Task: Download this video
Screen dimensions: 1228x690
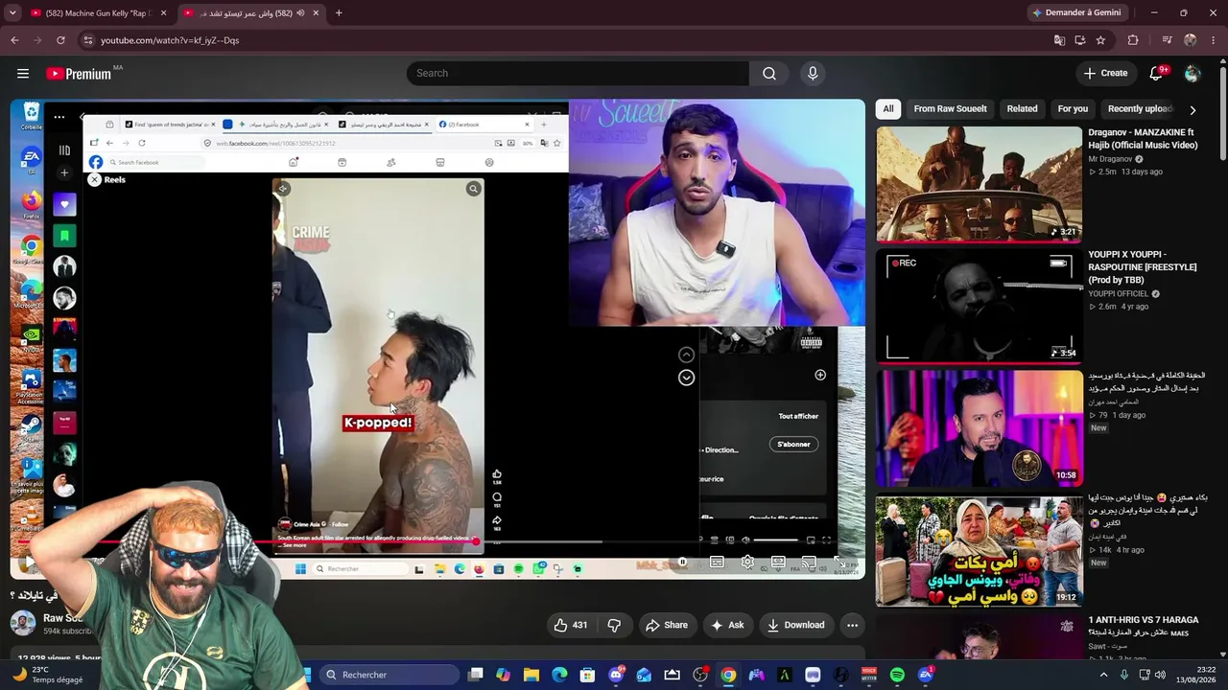Action: pos(795,625)
